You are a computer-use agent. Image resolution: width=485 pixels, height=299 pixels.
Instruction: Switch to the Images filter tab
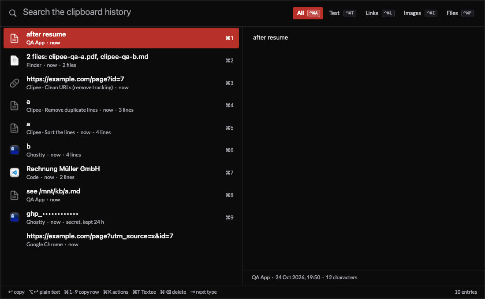(x=420, y=13)
